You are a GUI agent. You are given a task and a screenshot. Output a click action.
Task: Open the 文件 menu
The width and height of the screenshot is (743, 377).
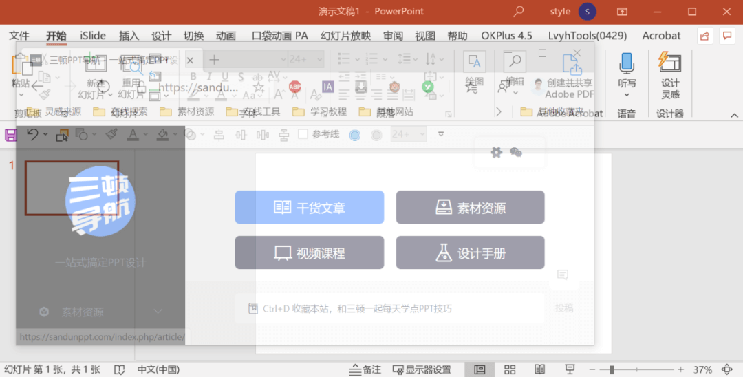[x=19, y=36]
